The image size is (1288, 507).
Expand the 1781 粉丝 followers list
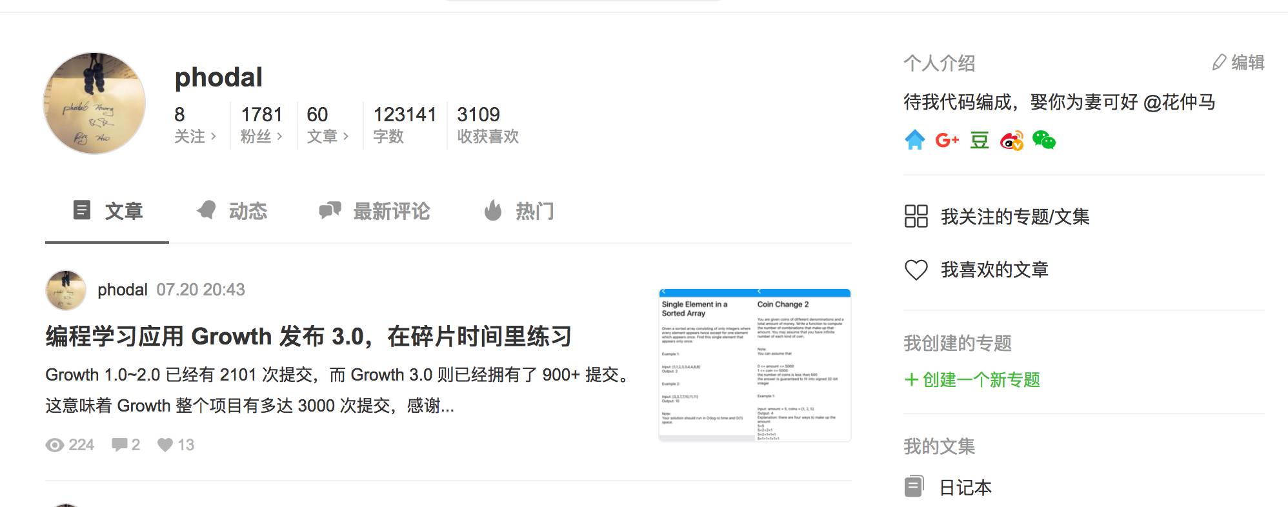point(262,124)
